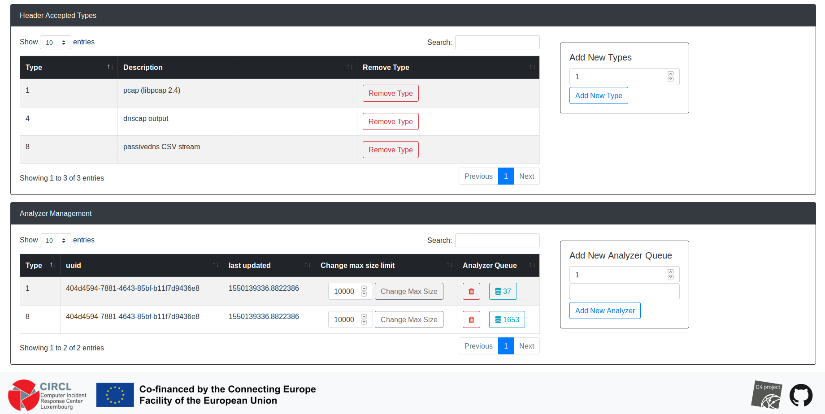This screenshot has width=825, height=414.
Task: Remove the dnscap output type
Action: pyautogui.click(x=391, y=121)
